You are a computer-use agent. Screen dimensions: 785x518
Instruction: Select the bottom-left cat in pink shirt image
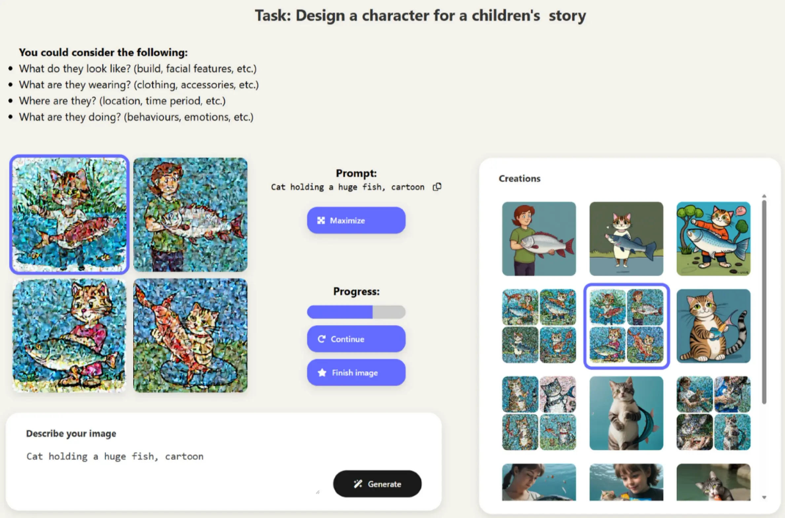point(69,335)
